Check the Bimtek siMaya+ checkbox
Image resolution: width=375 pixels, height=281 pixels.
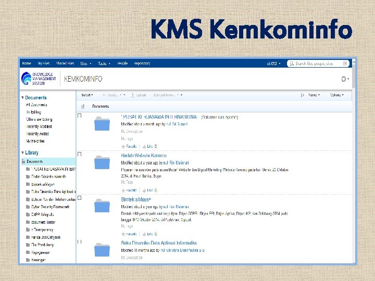click(79, 198)
